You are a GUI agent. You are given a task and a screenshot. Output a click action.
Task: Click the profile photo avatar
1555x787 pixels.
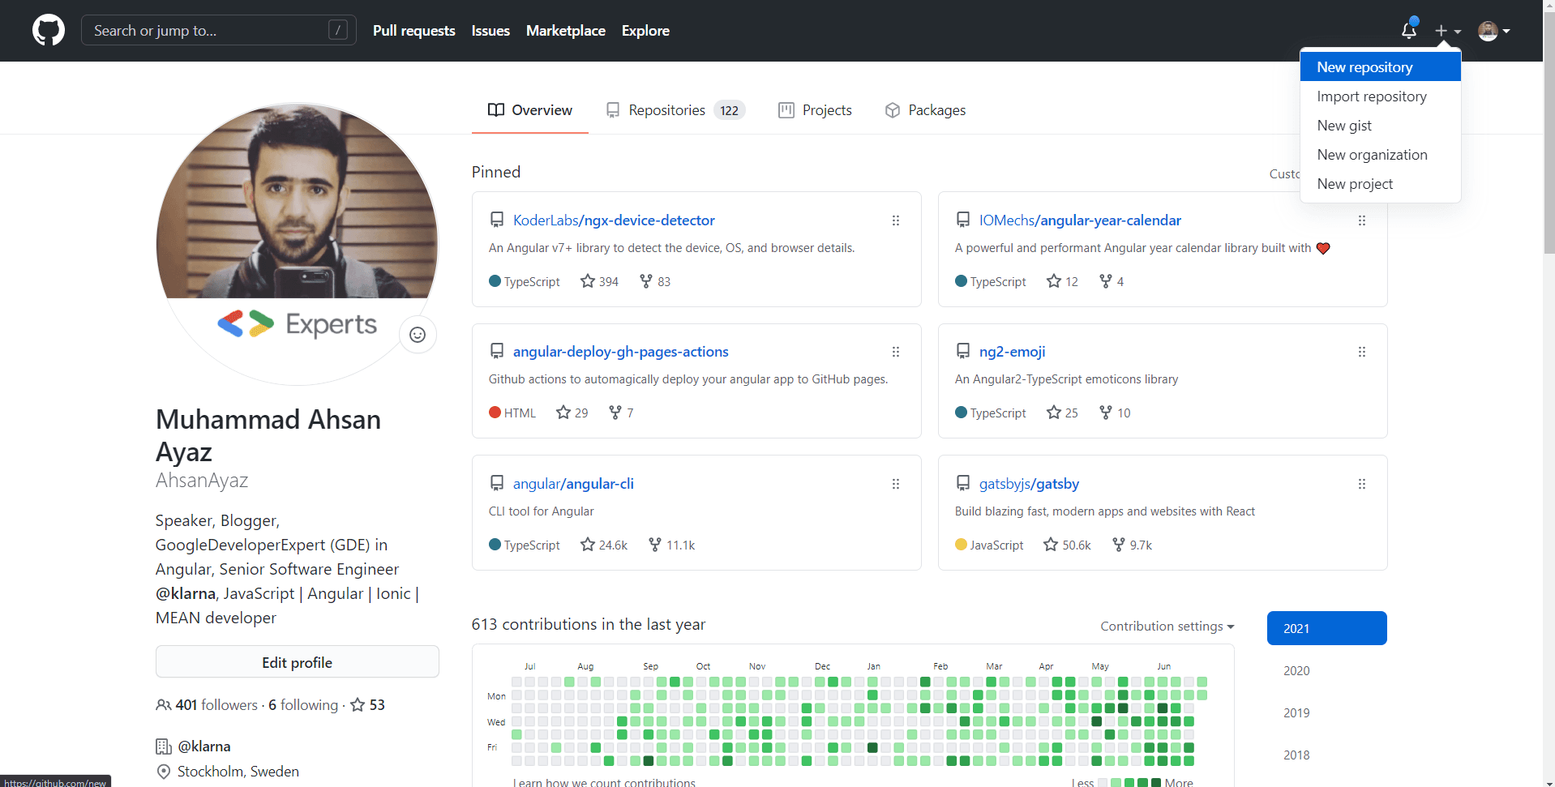coord(297,243)
